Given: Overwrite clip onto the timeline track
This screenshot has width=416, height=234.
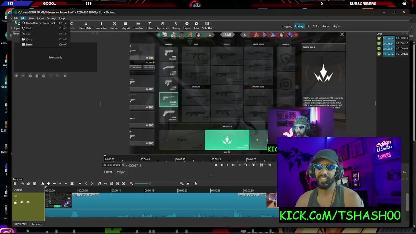Looking at the screenshot, I should pos(66,184).
